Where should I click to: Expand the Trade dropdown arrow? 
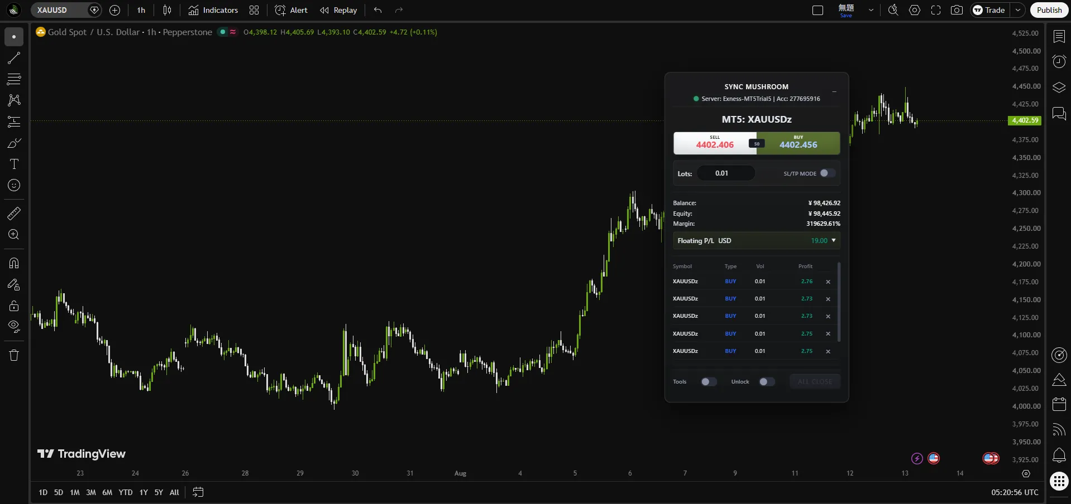tap(1018, 10)
